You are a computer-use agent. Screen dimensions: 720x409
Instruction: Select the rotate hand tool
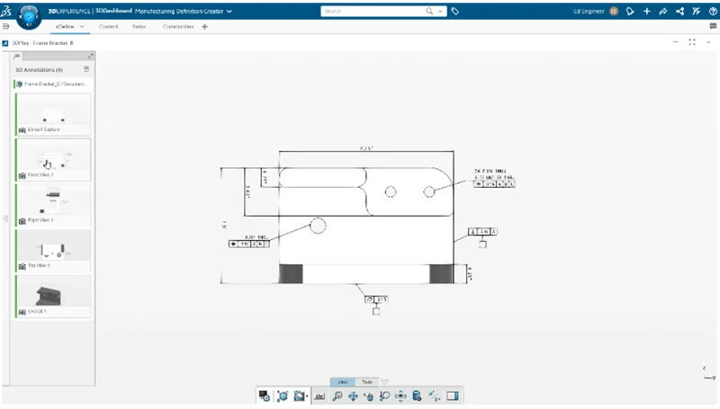368,396
